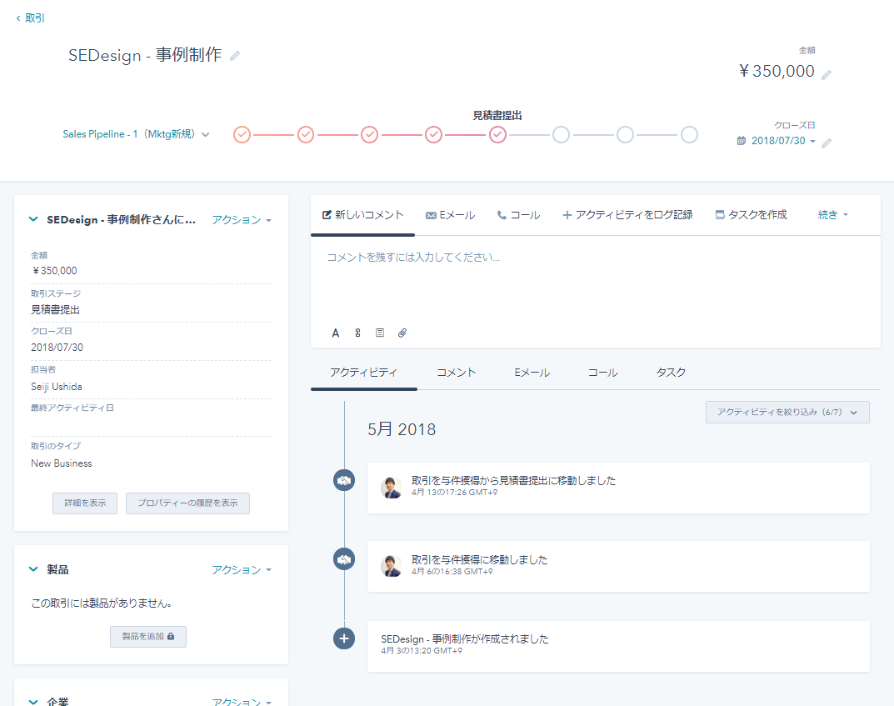894x706 pixels.
Task: Open the Sales Pipeline - 1 dropdown
Action: tap(137, 134)
